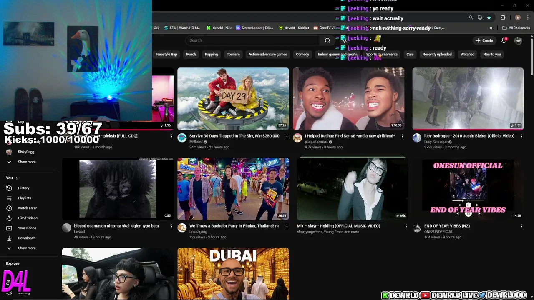Open the SFlix bookmark
Viewport: 534px width, 300px height.
(182, 28)
